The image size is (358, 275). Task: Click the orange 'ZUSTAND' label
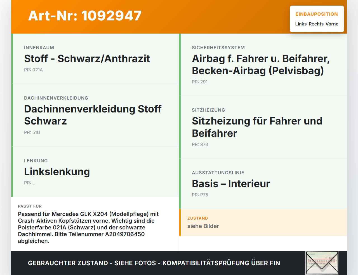tap(197, 218)
